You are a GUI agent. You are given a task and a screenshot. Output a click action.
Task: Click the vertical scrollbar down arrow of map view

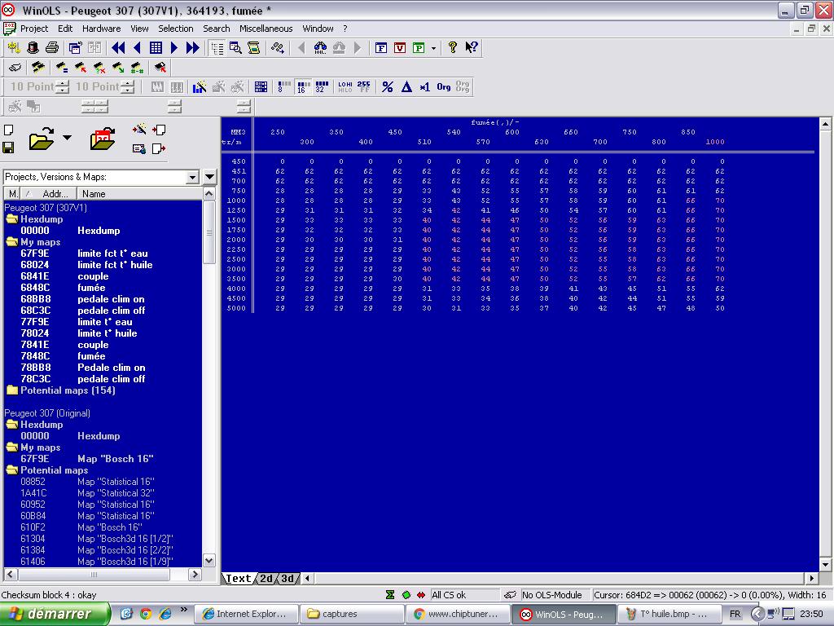pos(825,565)
